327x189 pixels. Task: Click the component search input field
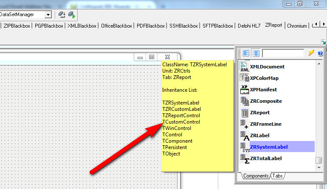point(283,53)
